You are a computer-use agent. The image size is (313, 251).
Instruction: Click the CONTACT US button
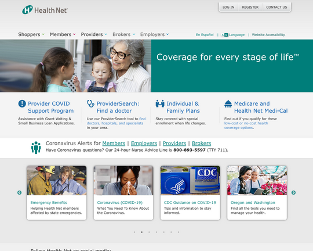pyautogui.click(x=276, y=7)
